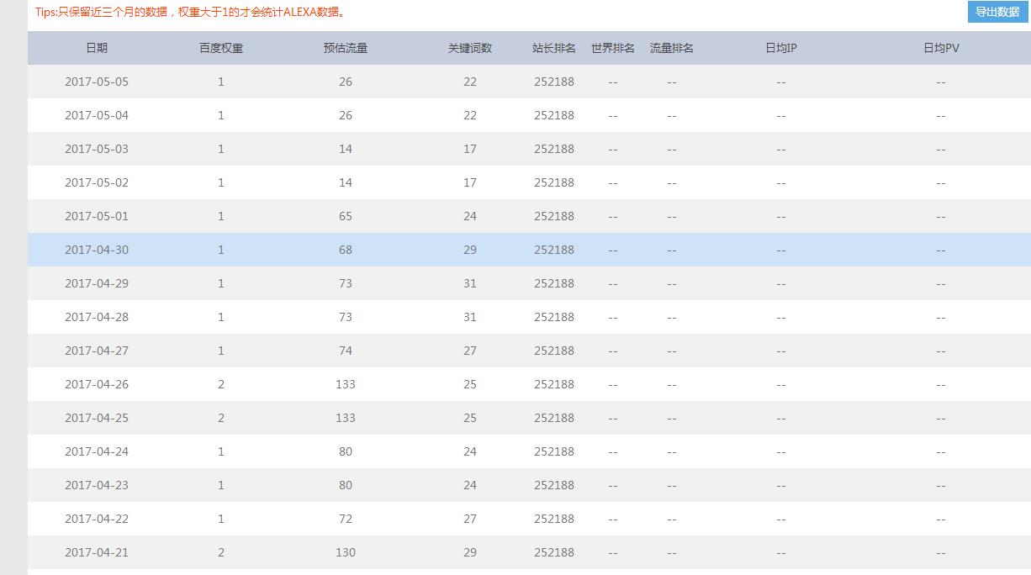Click the date cell 2017-05-02
1031x575 pixels.
(x=97, y=182)
